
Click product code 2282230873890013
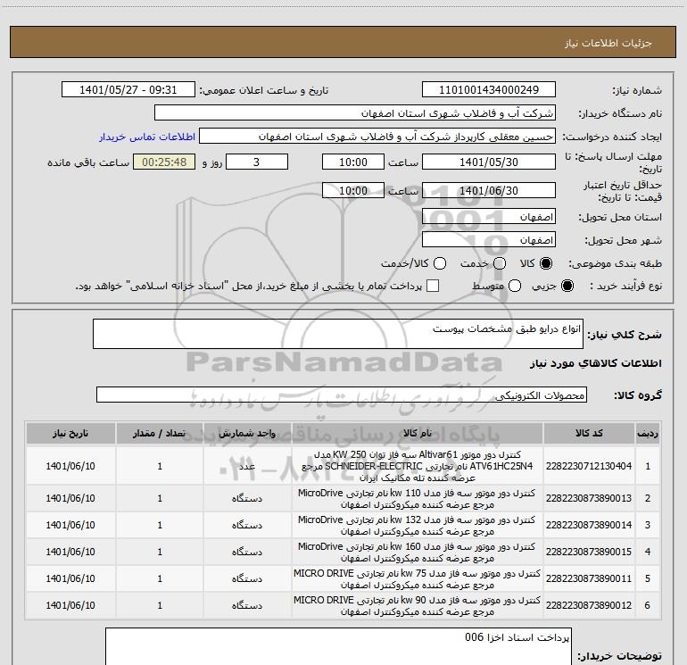(x=589, y=498)
